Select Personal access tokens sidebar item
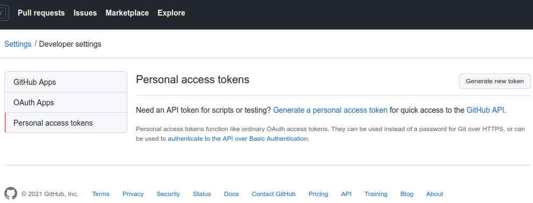This screenshot has width=533, height=203. pos(66,123)
